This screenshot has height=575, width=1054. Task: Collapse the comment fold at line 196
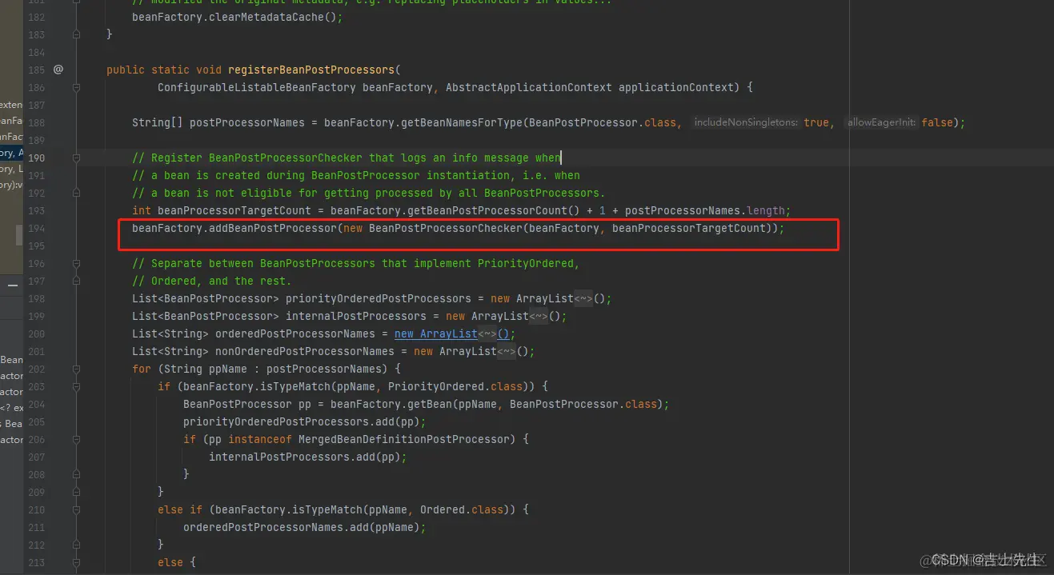click(x=77, y=263)
